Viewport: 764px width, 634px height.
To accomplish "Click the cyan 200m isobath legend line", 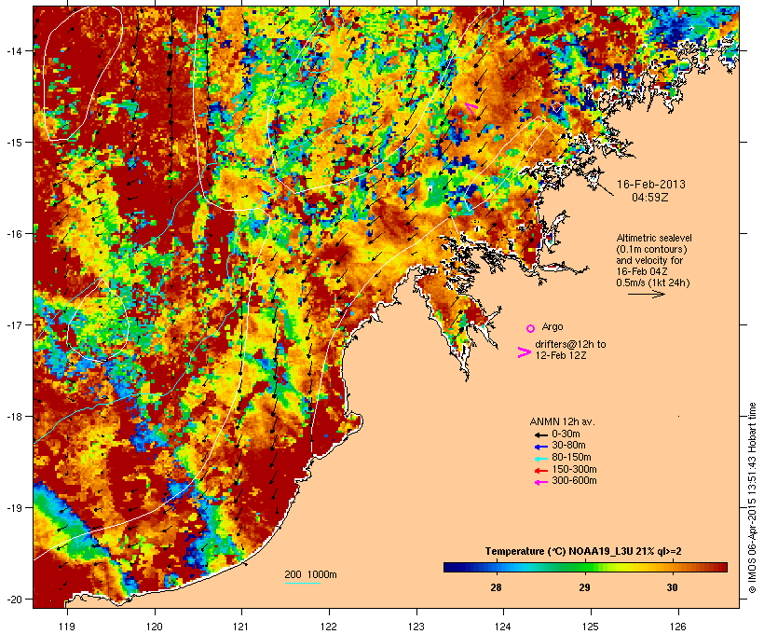I will click(x=302, y=583).
